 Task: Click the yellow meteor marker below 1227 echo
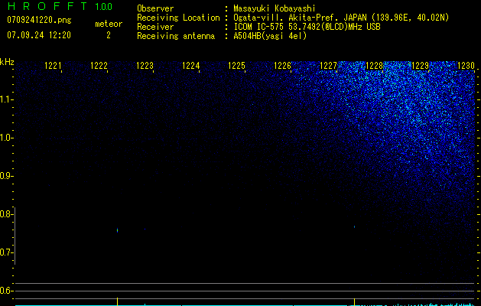click(x=354, y=301)
